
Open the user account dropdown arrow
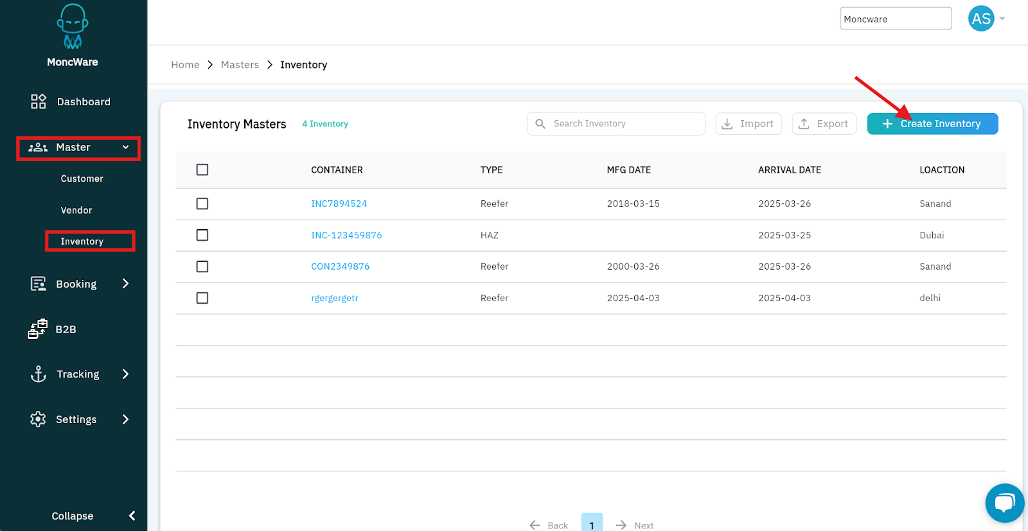click(x=1002, y=19)
